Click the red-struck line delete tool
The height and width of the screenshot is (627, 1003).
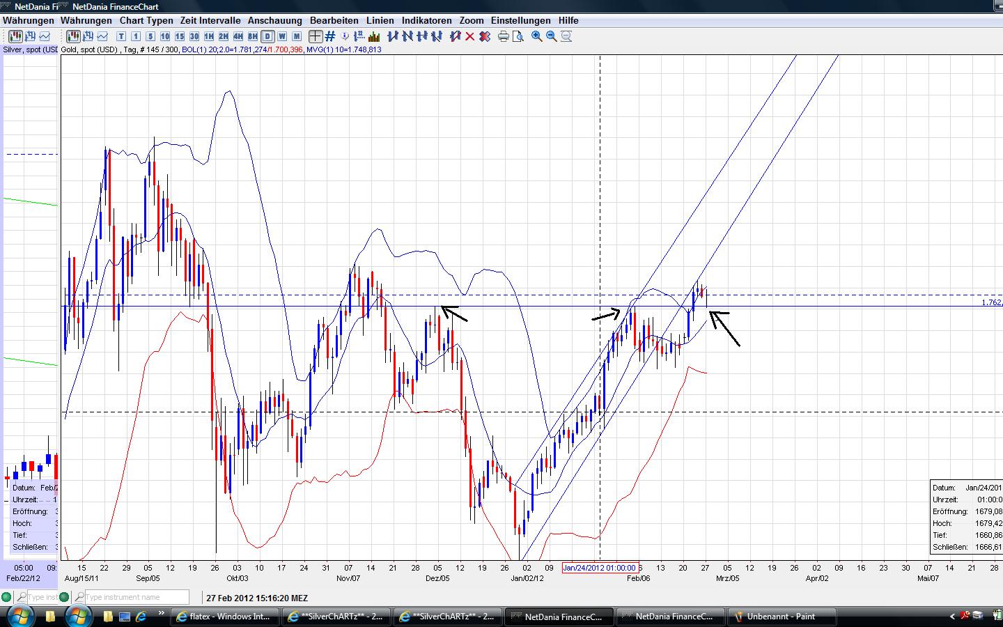click(456, 36)
